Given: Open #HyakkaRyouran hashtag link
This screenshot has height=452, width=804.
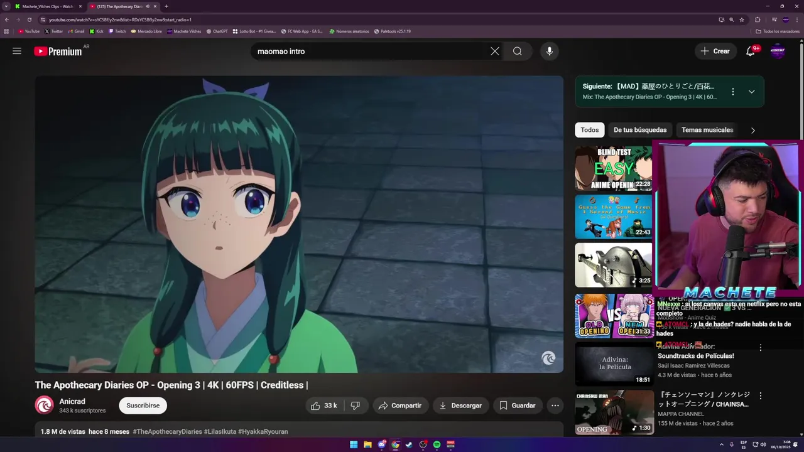Looking at the screenshot, I should pos(263,432).
